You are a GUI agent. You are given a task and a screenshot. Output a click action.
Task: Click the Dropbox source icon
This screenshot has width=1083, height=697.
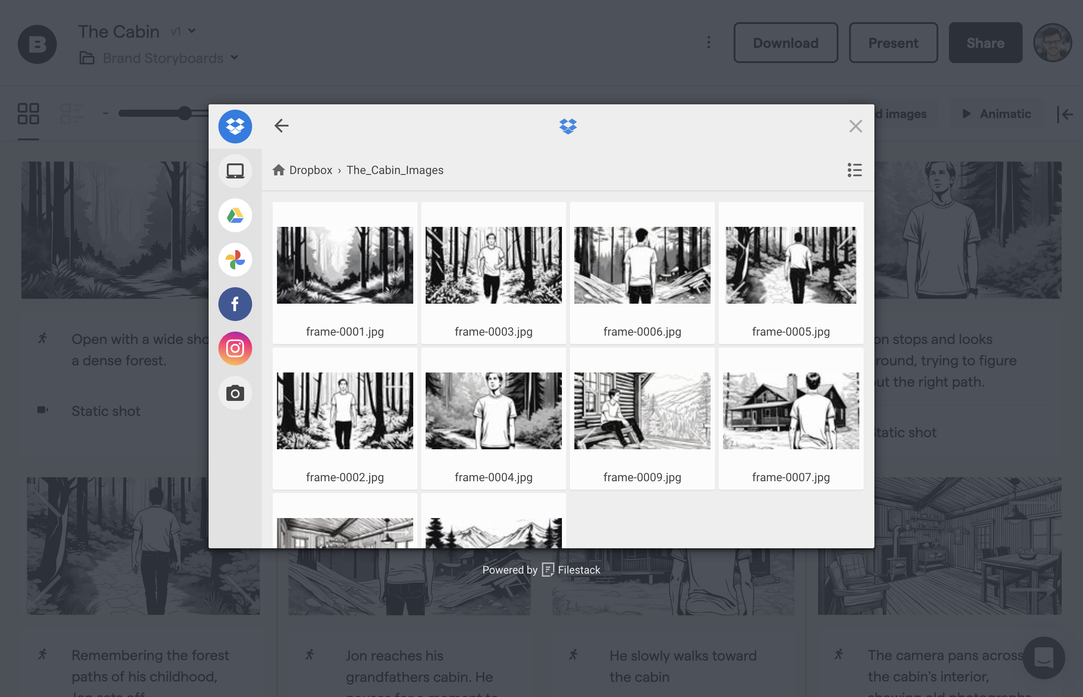(x=234, y=126)
